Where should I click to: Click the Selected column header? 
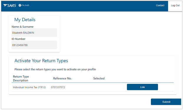pos(99,78)
